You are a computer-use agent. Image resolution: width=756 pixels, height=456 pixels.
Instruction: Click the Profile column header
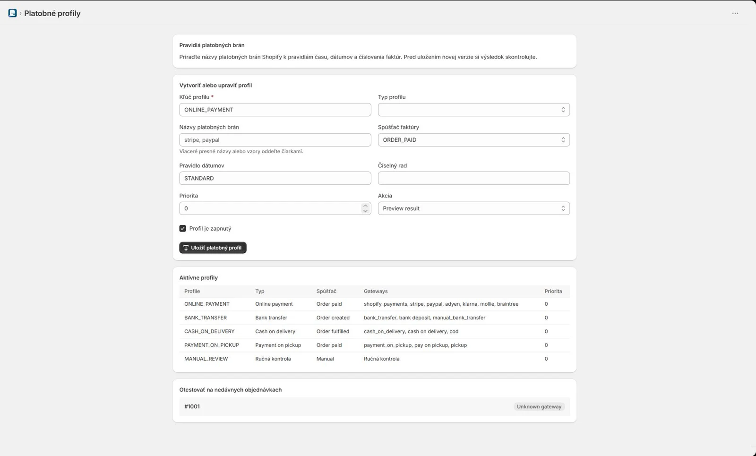click(192, 291)
